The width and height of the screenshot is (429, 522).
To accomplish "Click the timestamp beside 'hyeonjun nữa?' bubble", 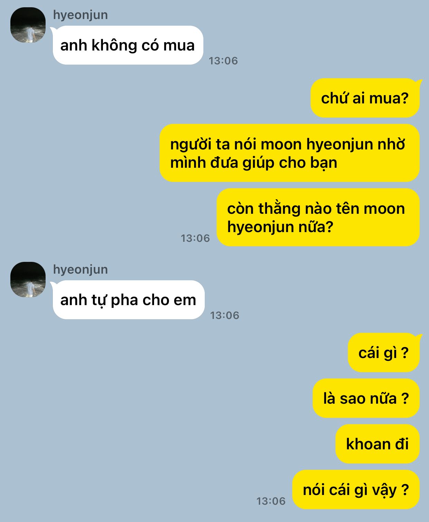I will (195, 238).
